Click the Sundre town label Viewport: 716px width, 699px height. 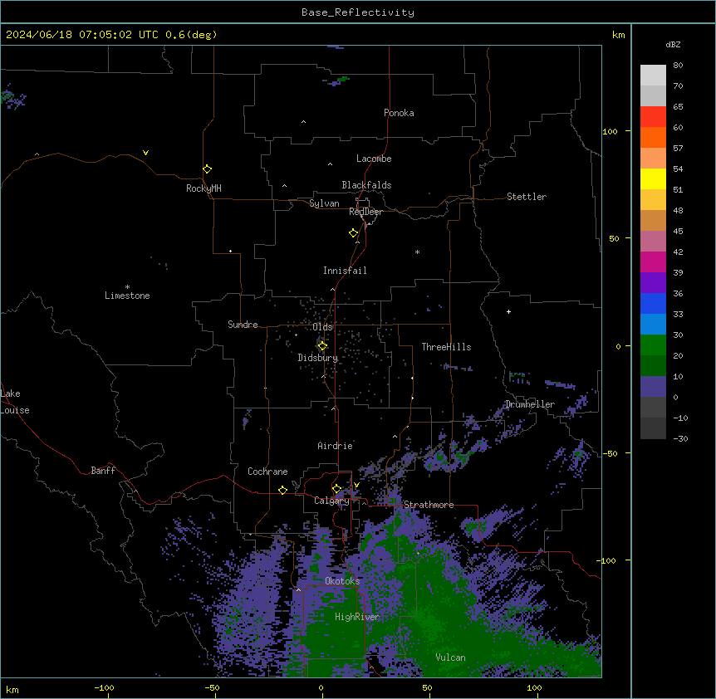pyautogui.click(x=243, y=325)
